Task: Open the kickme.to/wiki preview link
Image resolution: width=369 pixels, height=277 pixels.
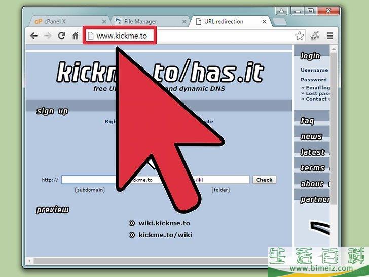Action: 165,235
